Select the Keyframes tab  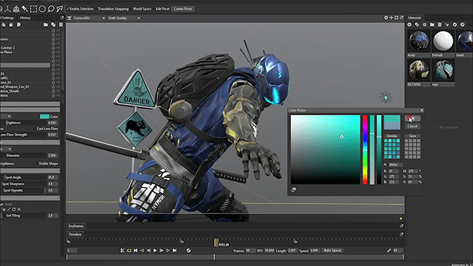76,226
